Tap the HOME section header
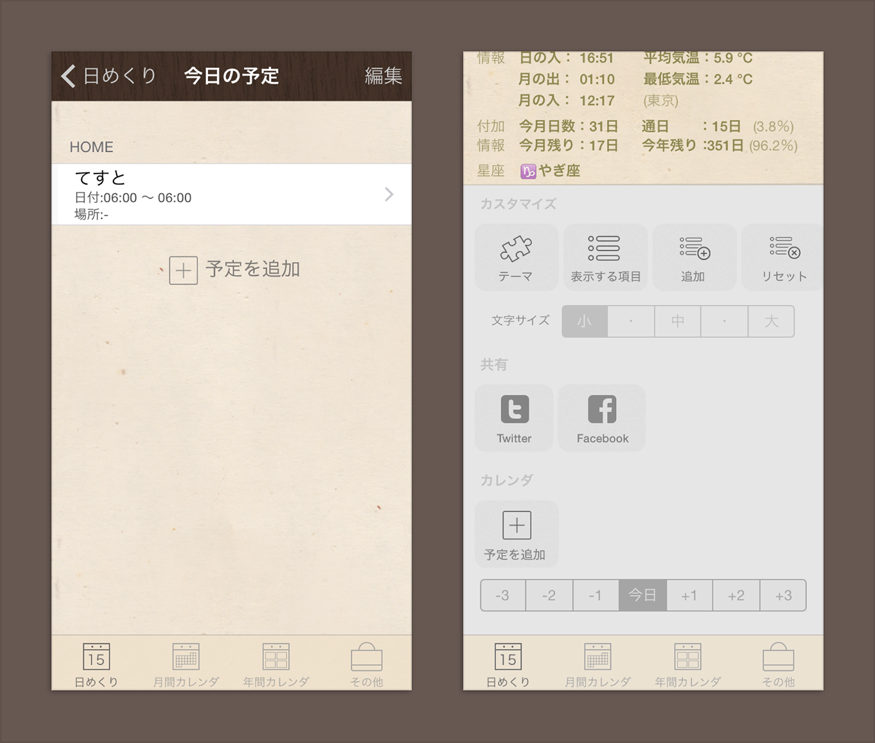The height and width of the screenshot is (743, 875). (x=91, y=147)
